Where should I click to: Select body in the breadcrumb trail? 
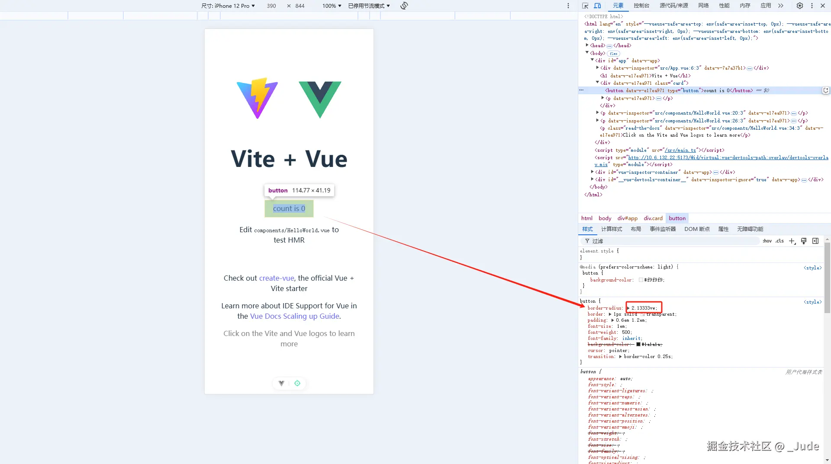pyautogui.click(x=605, y=218)
